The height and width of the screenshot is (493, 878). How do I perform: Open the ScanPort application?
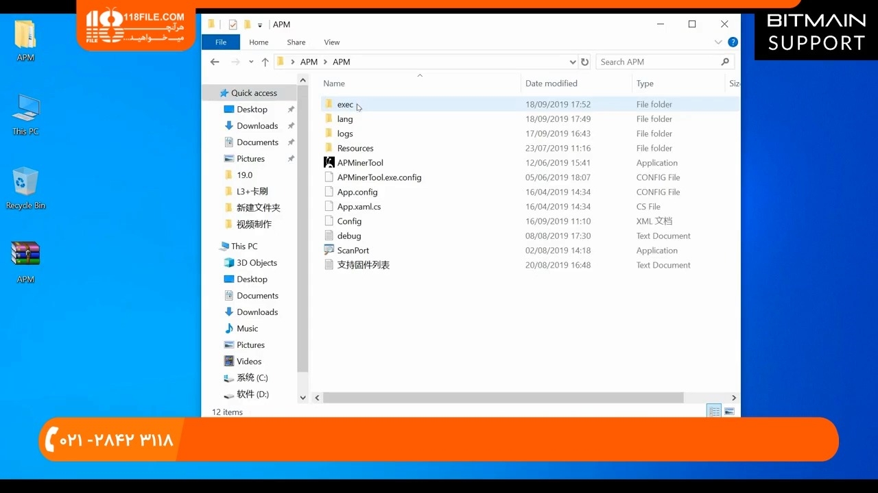point(353,251)
